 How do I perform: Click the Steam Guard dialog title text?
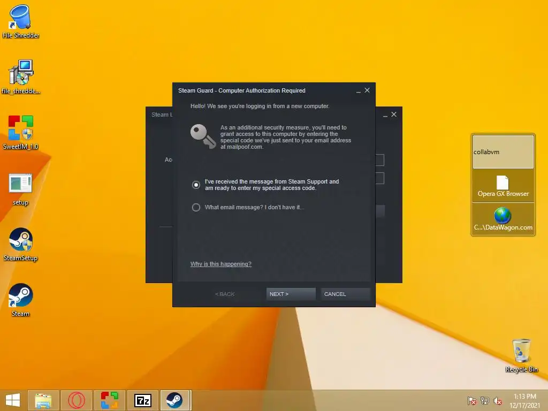(242, 90)
